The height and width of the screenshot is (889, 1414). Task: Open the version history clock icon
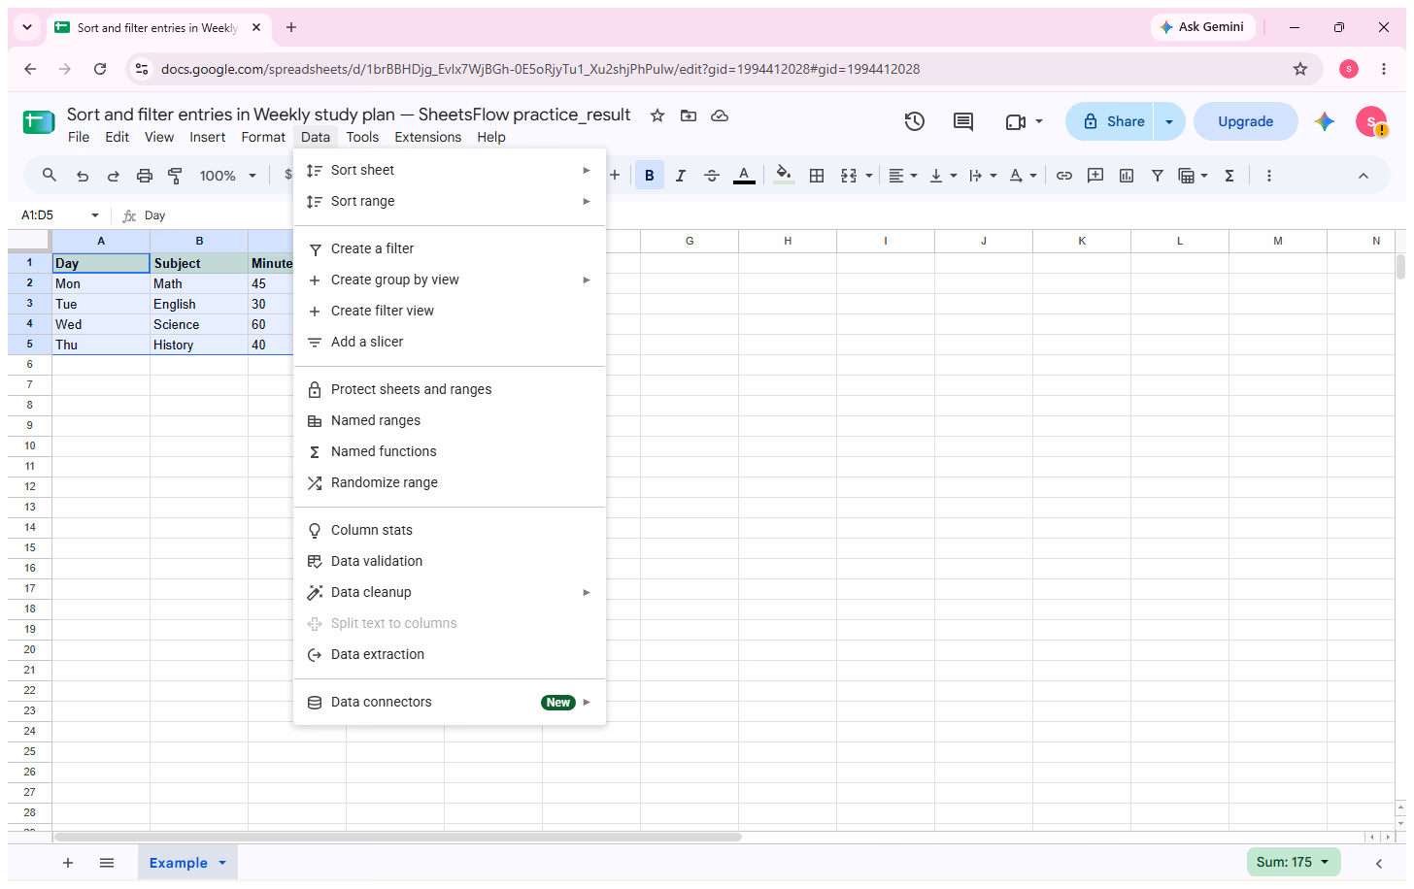(914, 121)
